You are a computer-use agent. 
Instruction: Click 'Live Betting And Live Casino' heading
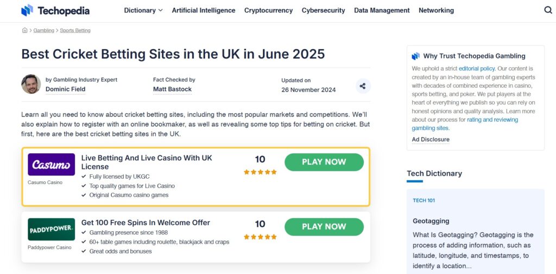tap(147, 162)
